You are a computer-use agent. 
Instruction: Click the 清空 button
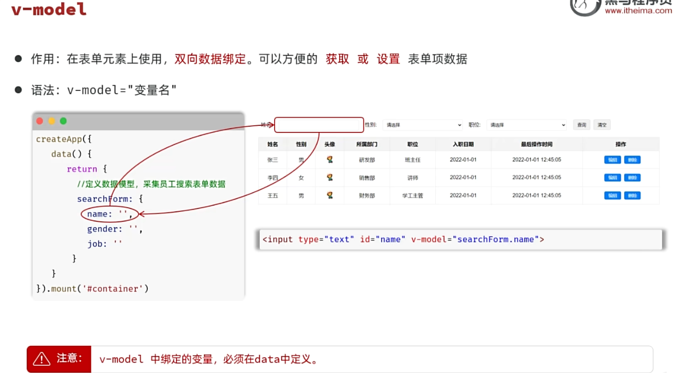point(602,125)
